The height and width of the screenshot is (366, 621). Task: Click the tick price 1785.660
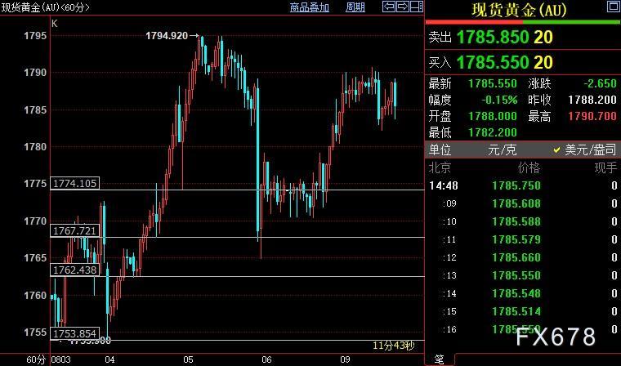click(x=516, y=257)
